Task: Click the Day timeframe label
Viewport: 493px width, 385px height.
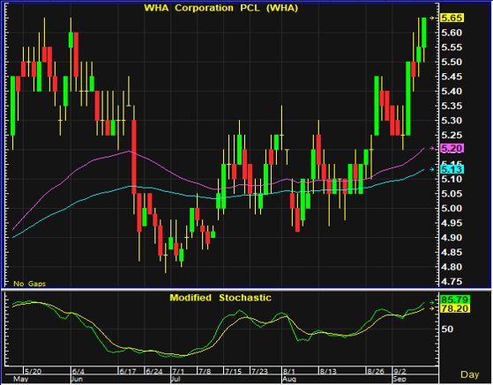Action: [469, 374]
